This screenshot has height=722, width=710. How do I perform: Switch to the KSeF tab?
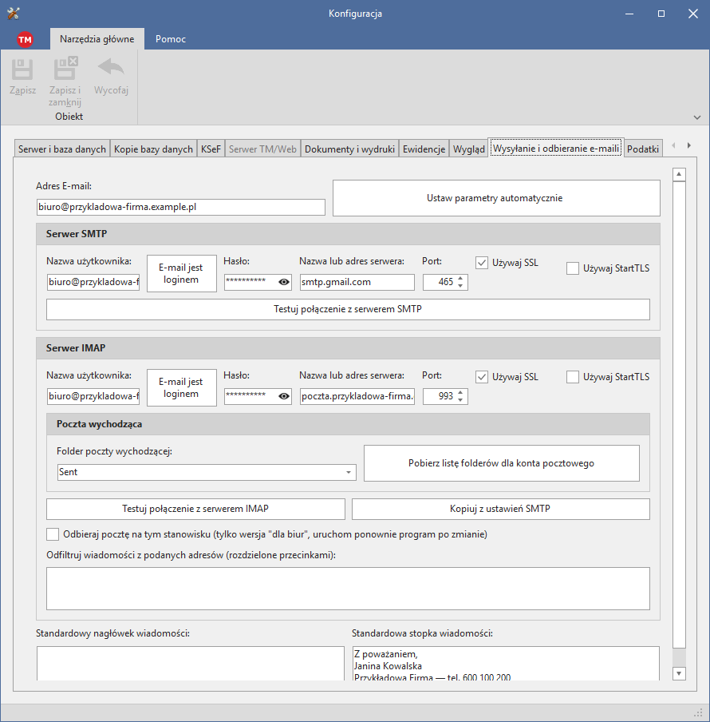coord(211,149)
